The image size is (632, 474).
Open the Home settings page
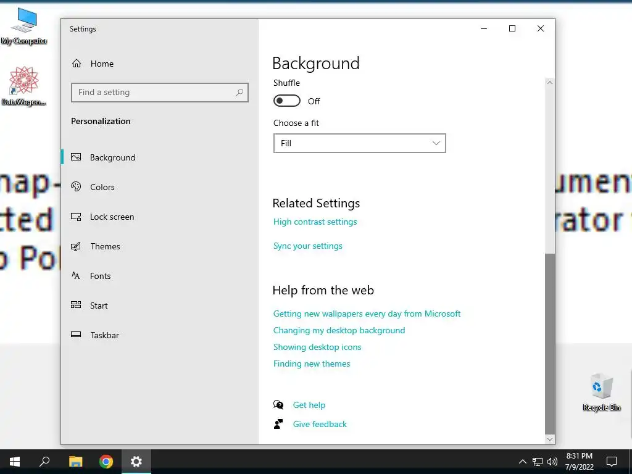[93, 64]
